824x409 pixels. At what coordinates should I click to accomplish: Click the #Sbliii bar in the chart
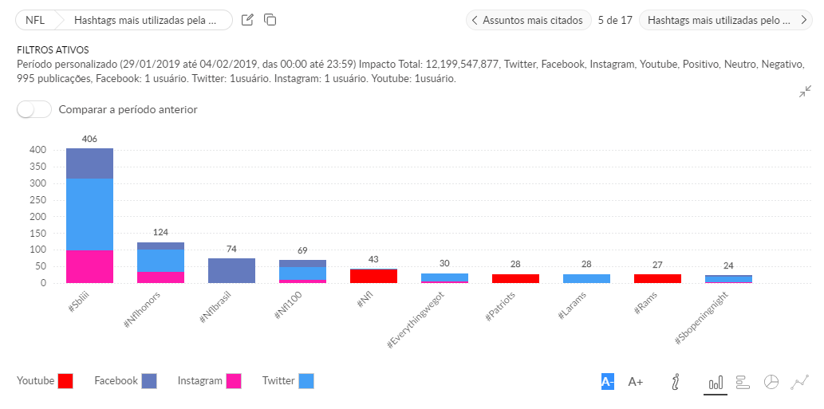click(89, 215)
